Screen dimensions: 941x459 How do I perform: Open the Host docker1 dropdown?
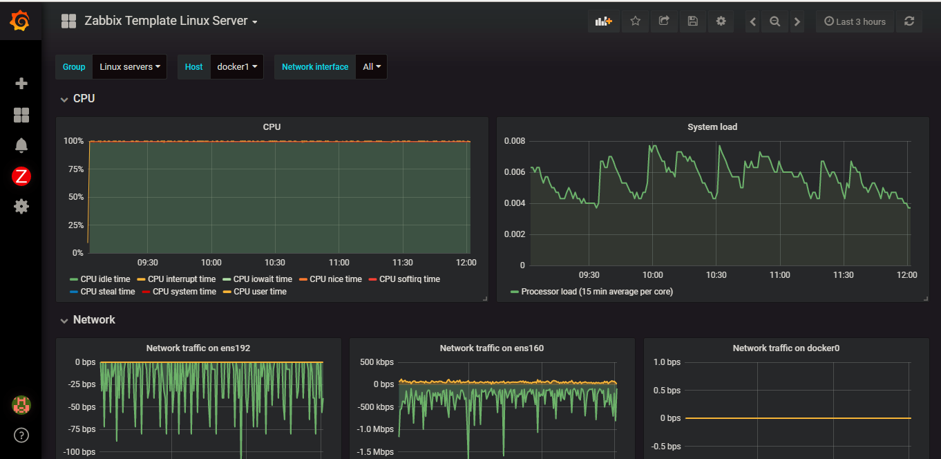click(x=236, y=67)
